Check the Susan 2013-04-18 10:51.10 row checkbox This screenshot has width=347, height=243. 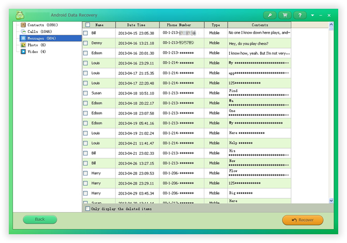click(x=85, y=93)
